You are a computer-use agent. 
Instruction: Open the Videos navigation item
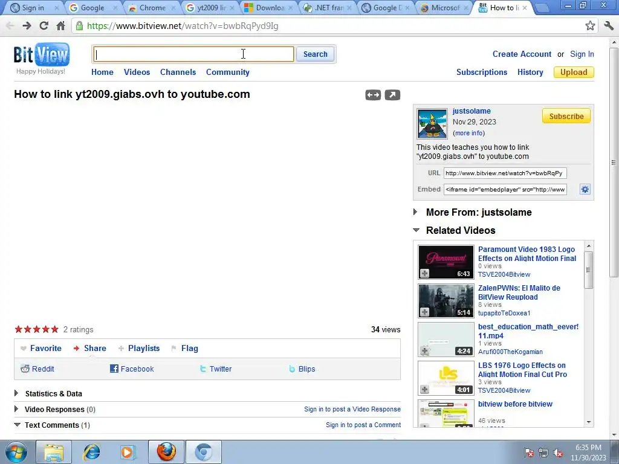(x=137, y=72)
